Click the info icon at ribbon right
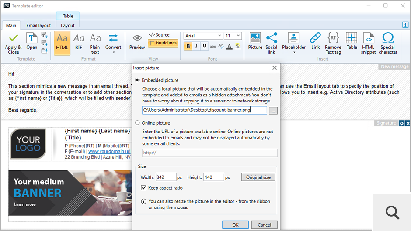411x231 pixels. (405, 25)
